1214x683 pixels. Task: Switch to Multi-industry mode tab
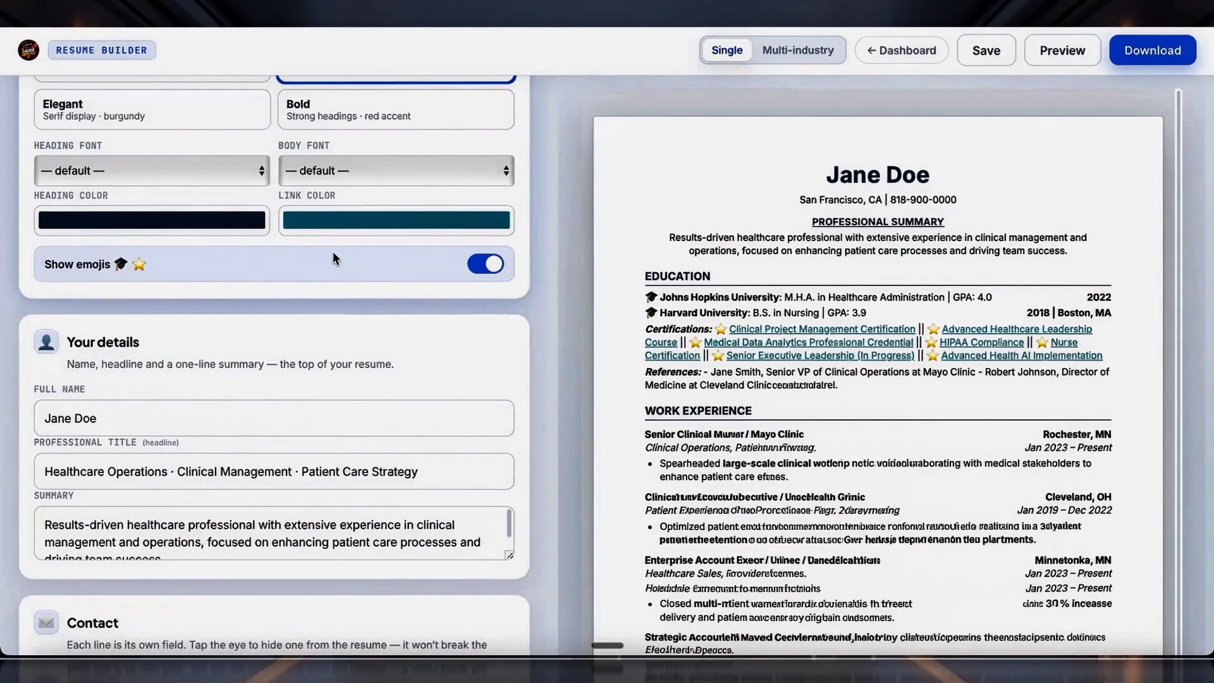coord(798,50)
